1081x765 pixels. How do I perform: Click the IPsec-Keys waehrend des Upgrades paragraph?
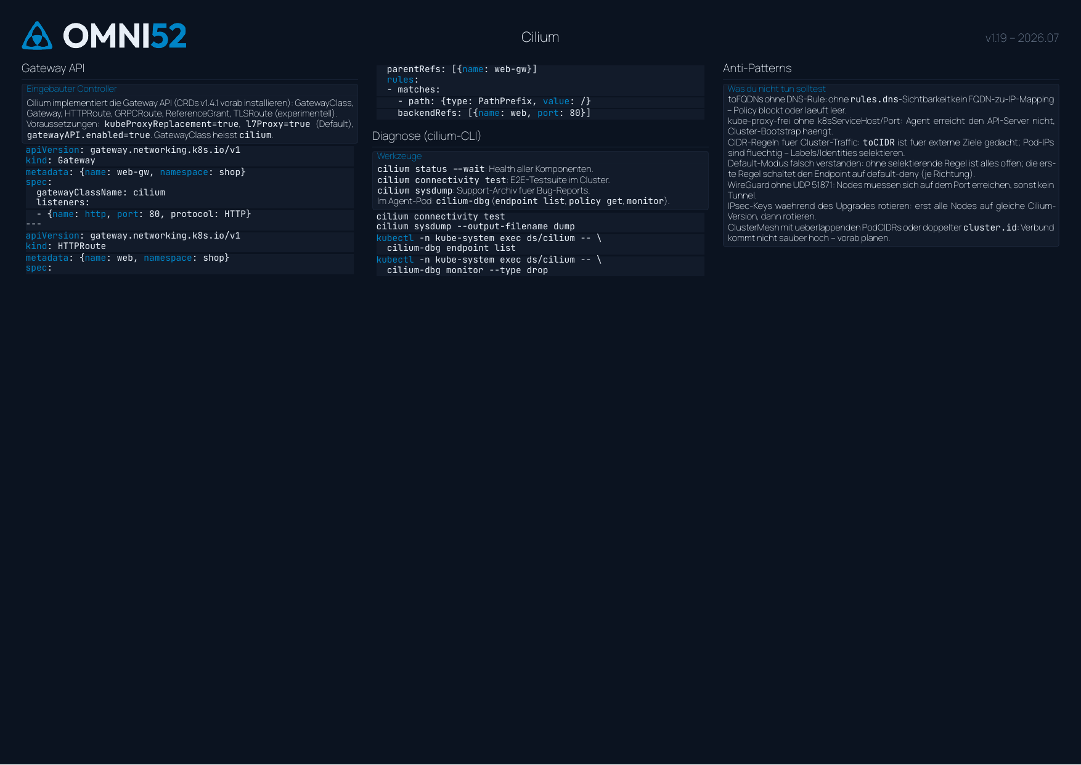point(891,211)
